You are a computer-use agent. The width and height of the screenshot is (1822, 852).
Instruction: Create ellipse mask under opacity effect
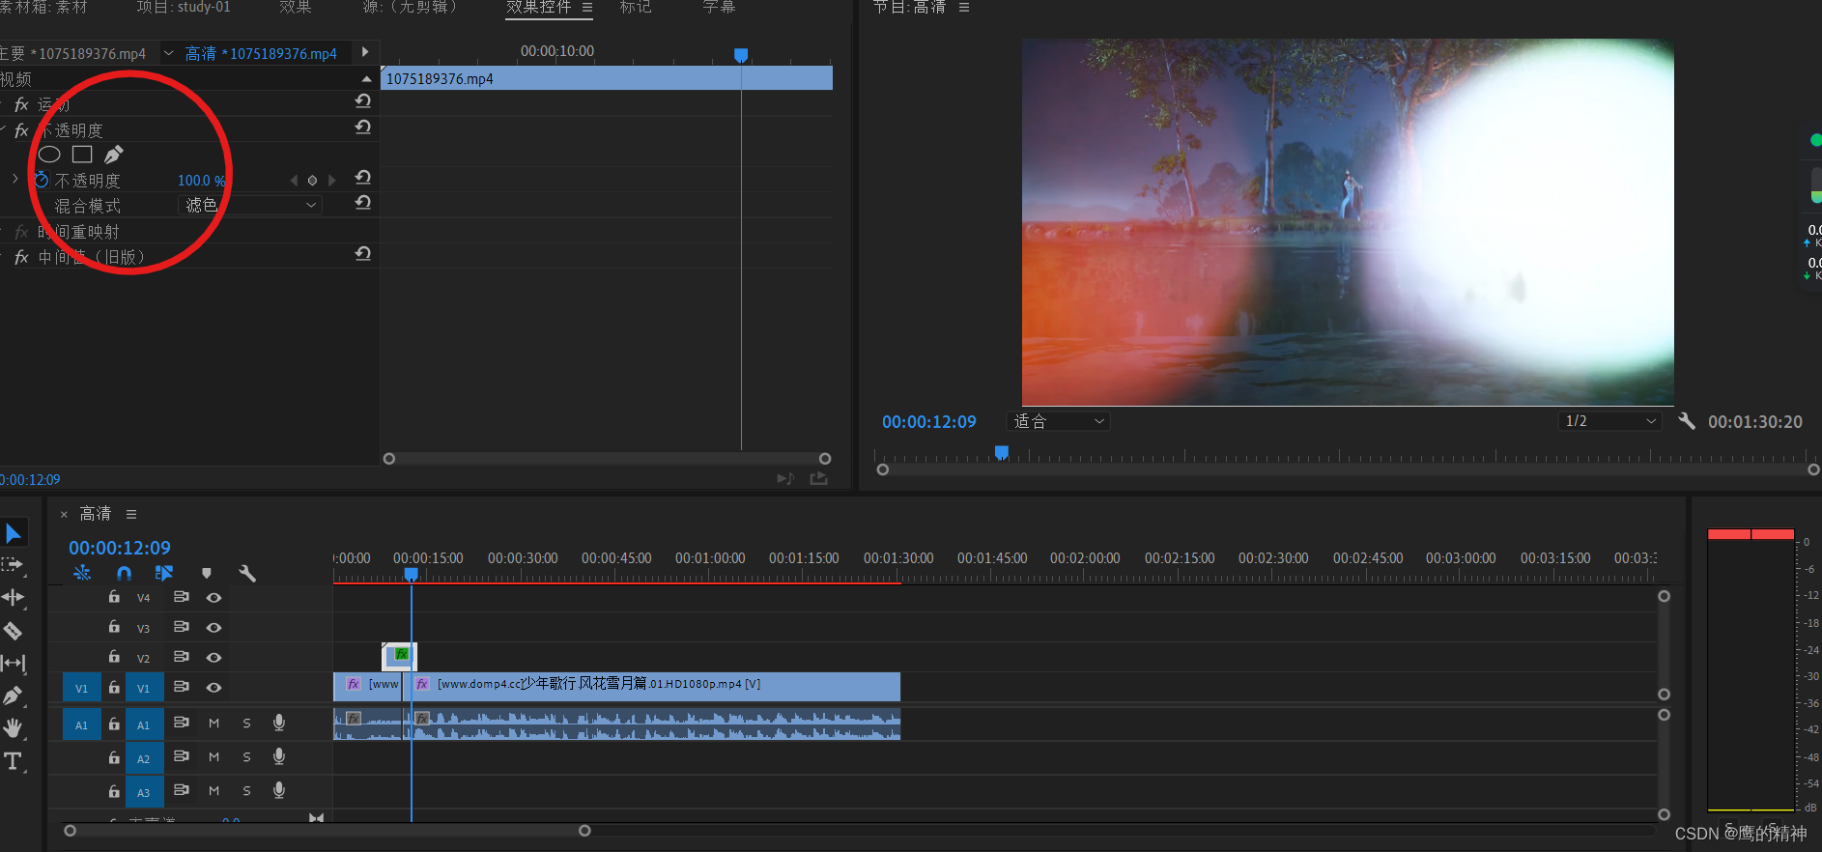coord(49,155)
